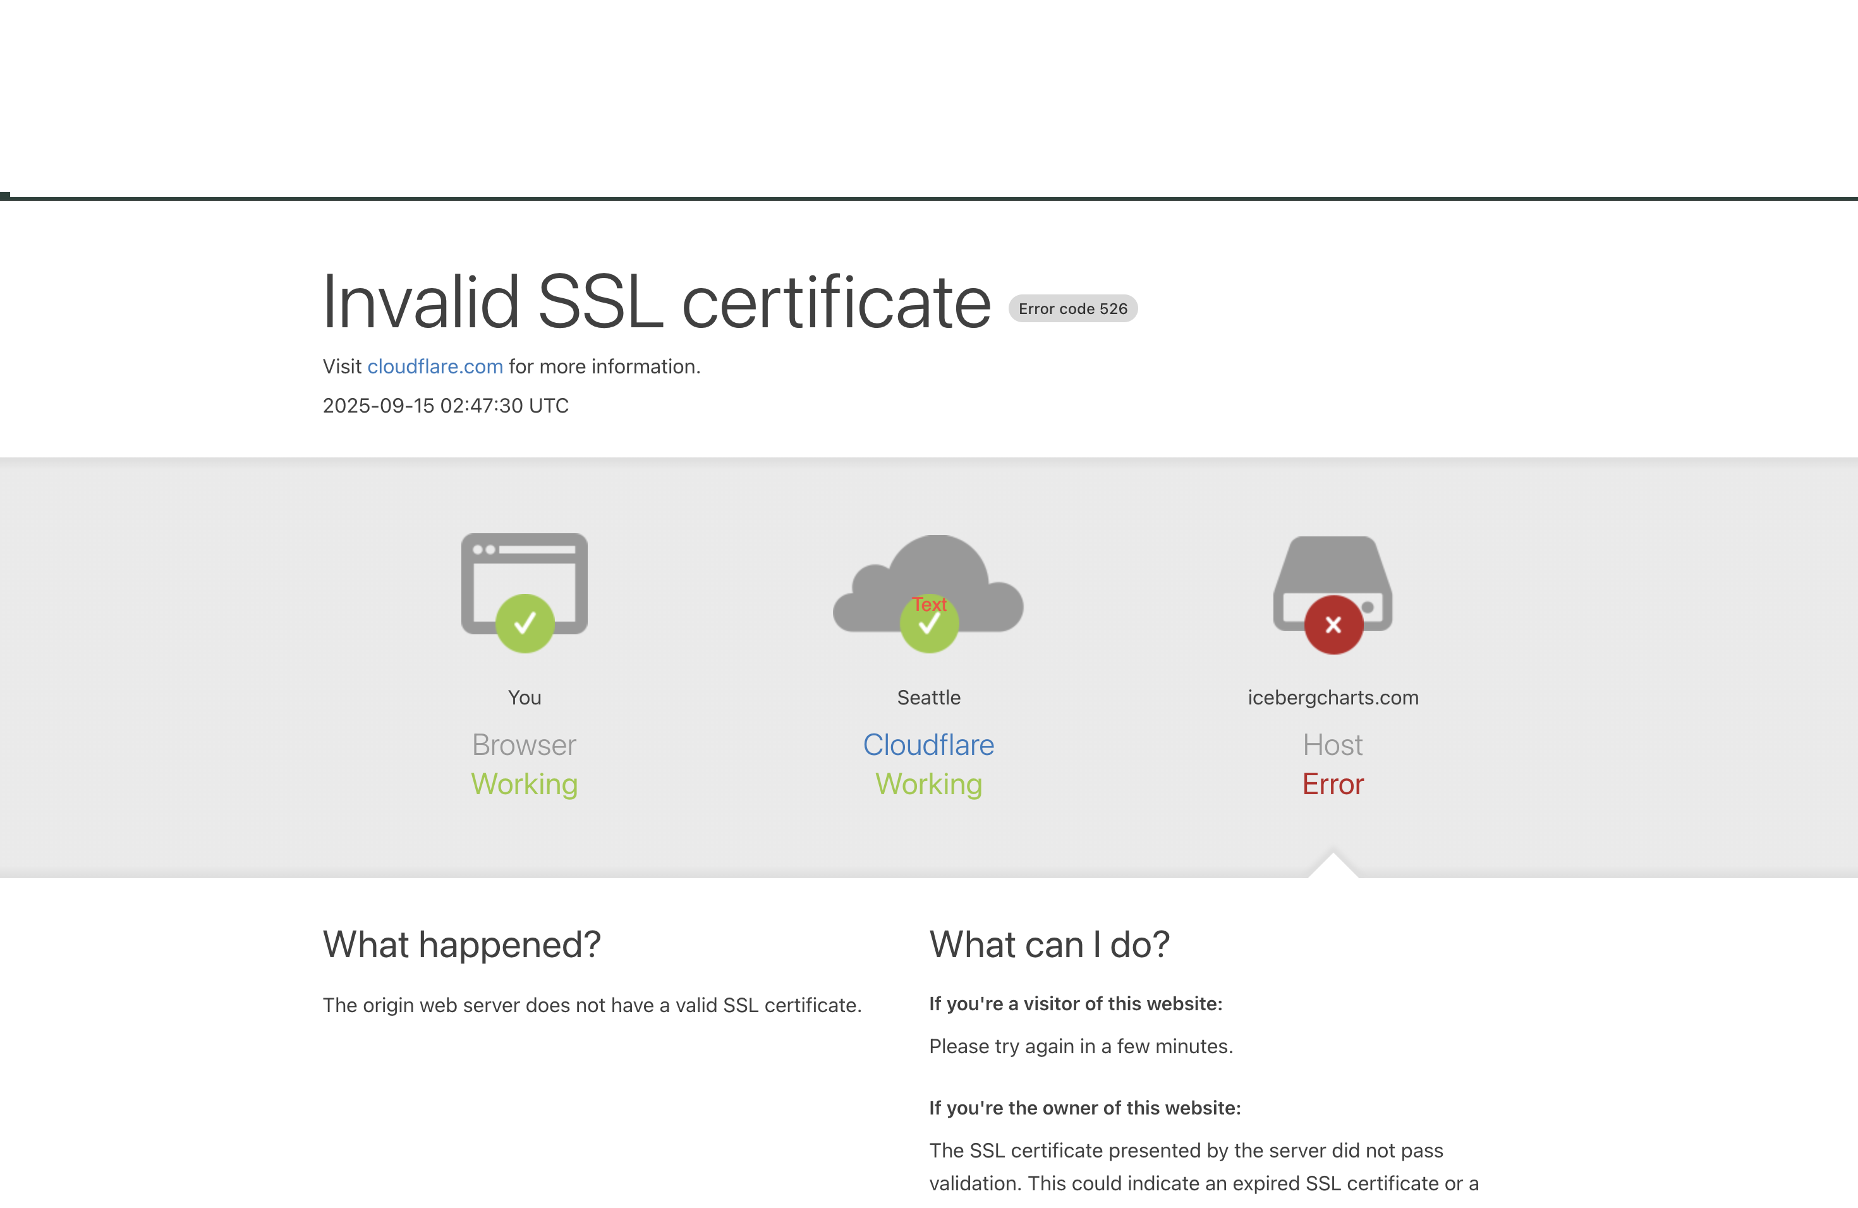Click the Working status under Cloudflare
The width and height of the screenshot is (1858, 1208).
928,784
